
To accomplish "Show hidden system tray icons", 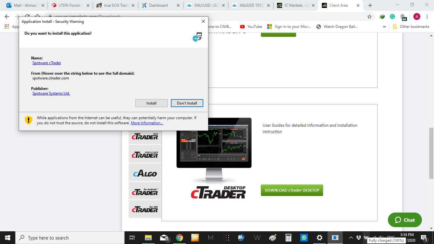I will pos(351,238).
